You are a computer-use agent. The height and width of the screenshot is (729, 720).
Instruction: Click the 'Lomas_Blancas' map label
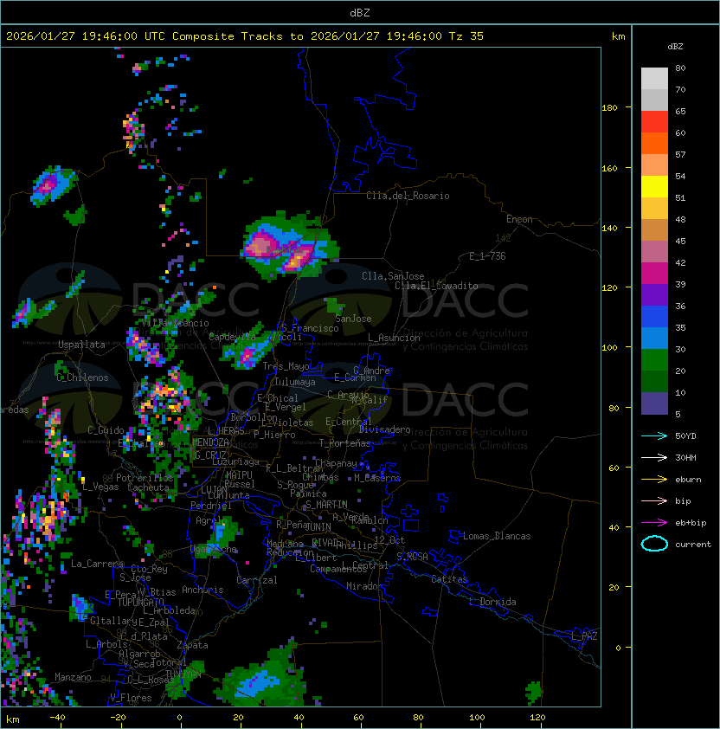(497, 536)
